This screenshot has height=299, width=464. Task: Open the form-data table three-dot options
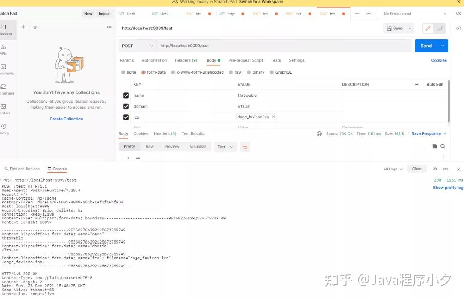[x=417, y=84]
